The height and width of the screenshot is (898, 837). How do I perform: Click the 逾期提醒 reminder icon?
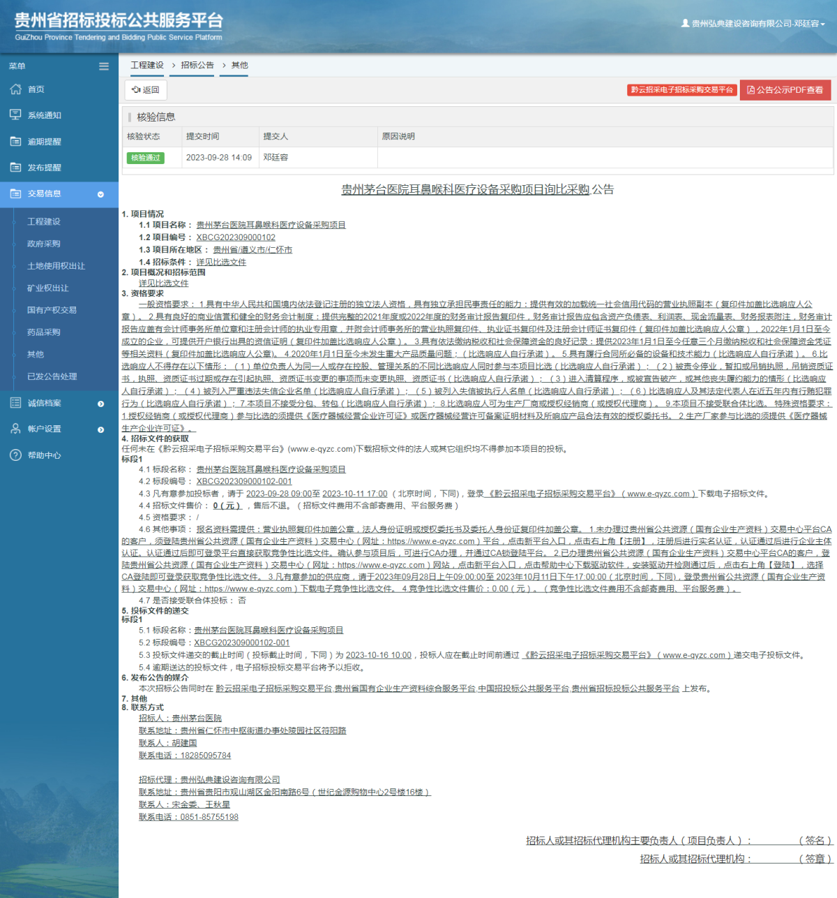pyautogui.click(x=15, y=141)
